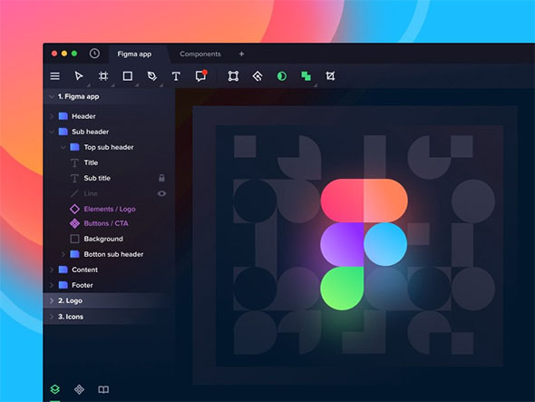Click the folder icon beside Footer
Screen dimensions: 535x402
coord(63,285)
